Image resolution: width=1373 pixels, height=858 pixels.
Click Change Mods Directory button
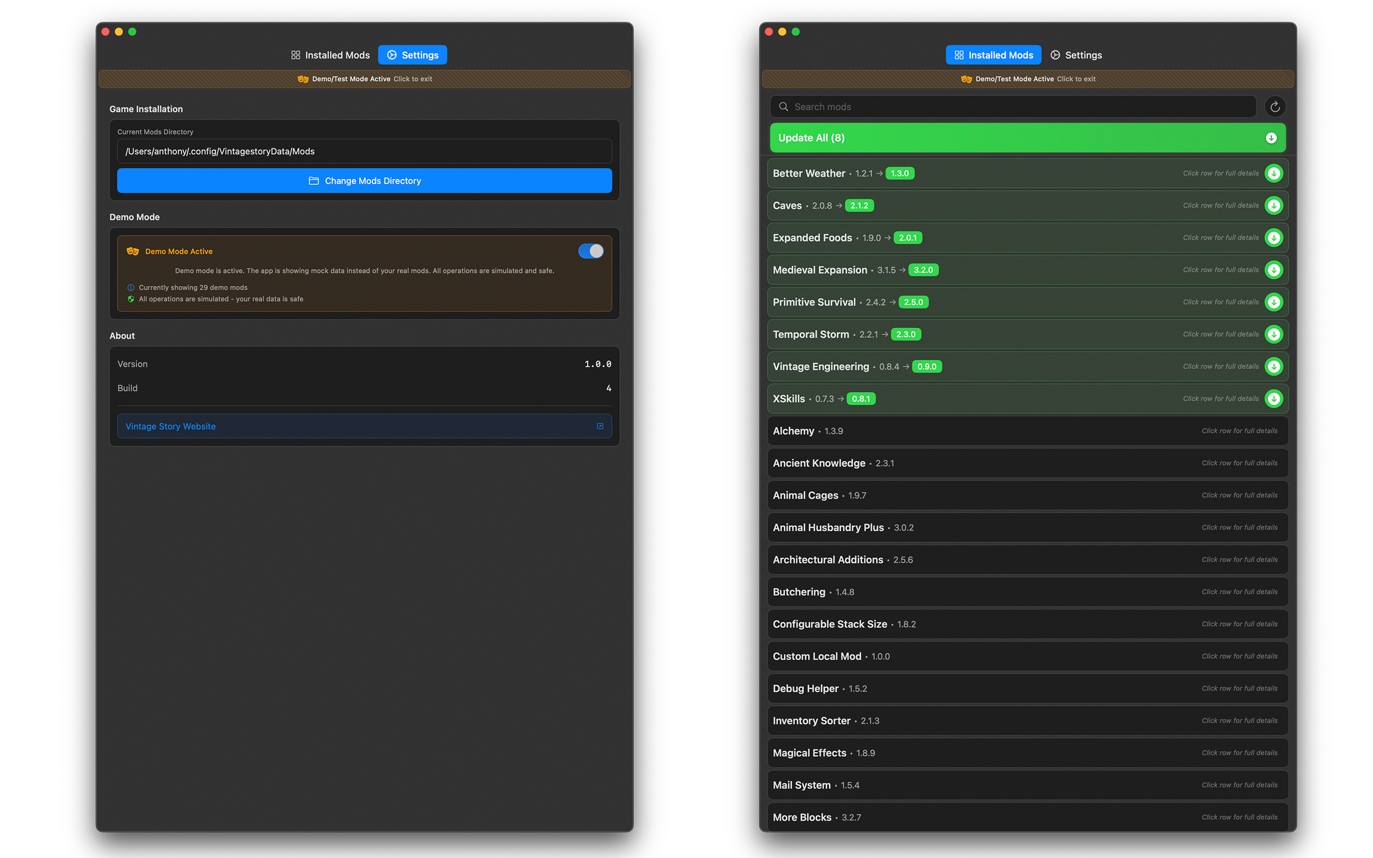tap(364, 181)
